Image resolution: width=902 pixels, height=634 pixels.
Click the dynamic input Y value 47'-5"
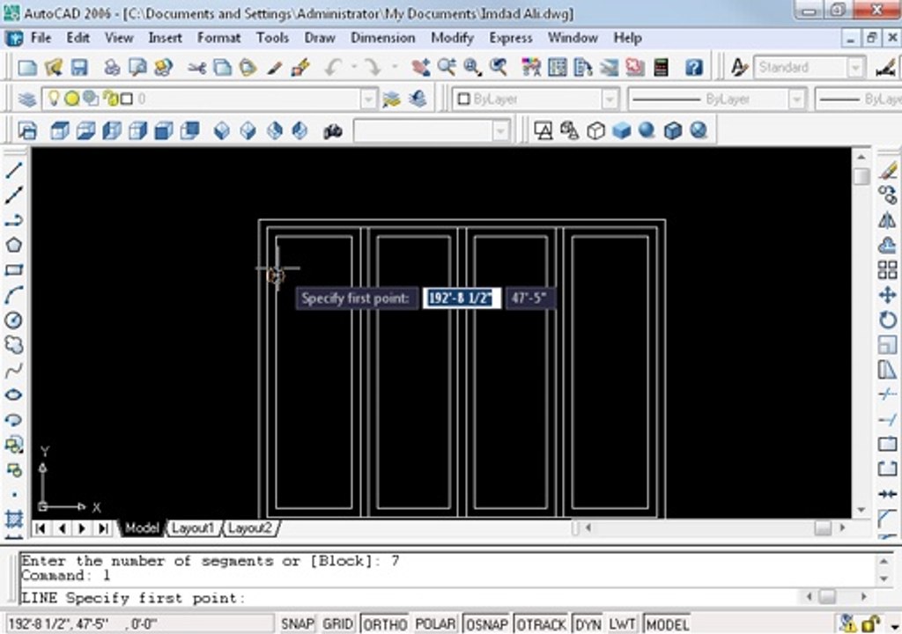click(529, 298)
